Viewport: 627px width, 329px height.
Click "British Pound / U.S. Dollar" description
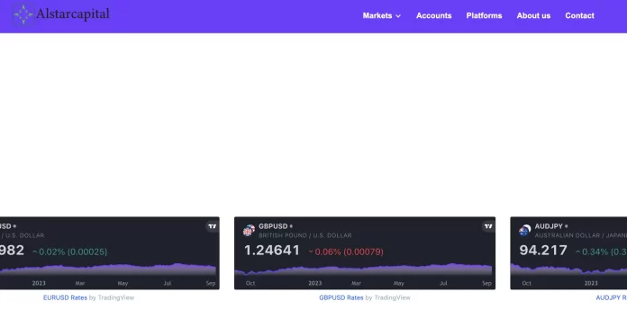tap(305, 235)
